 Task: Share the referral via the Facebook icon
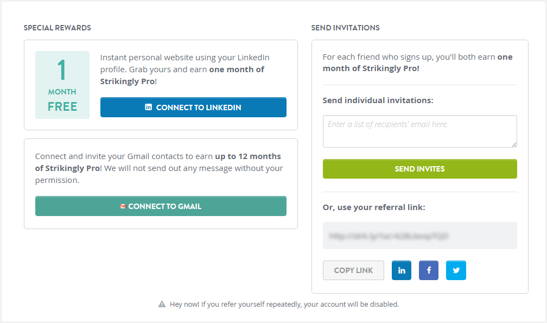coord(429,270)
